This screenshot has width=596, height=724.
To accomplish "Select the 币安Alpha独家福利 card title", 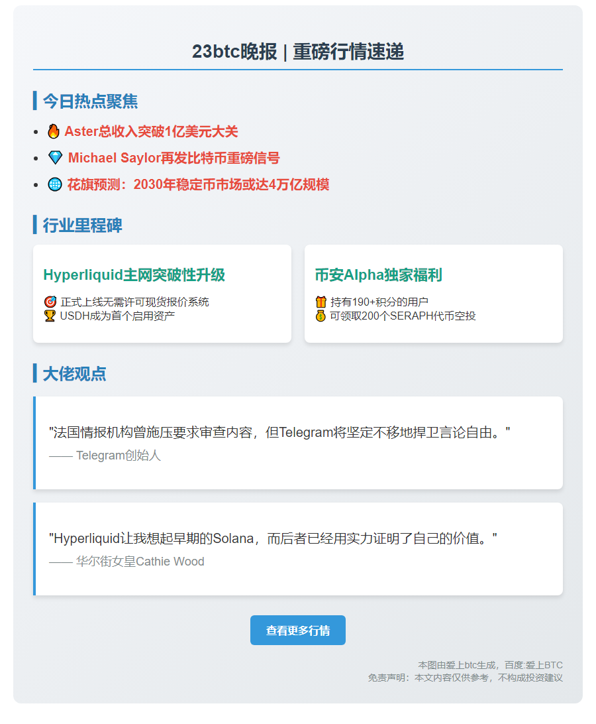I will [x=379, y=273].
